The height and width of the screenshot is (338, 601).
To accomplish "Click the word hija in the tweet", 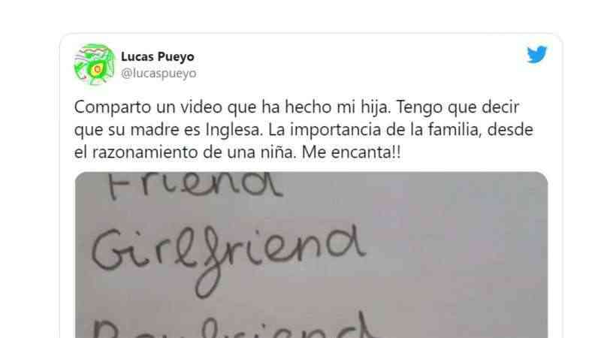I will [x=375, y=107].
